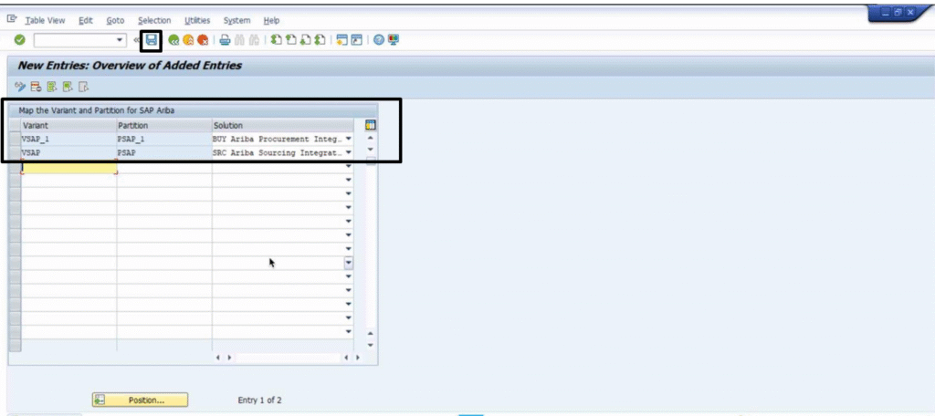Image resolution: width=935 pixels, height=416 pixels.
Task: Click the top scroll-up arrow of the table
Action: pyautogui.click(x=371, y=139)
